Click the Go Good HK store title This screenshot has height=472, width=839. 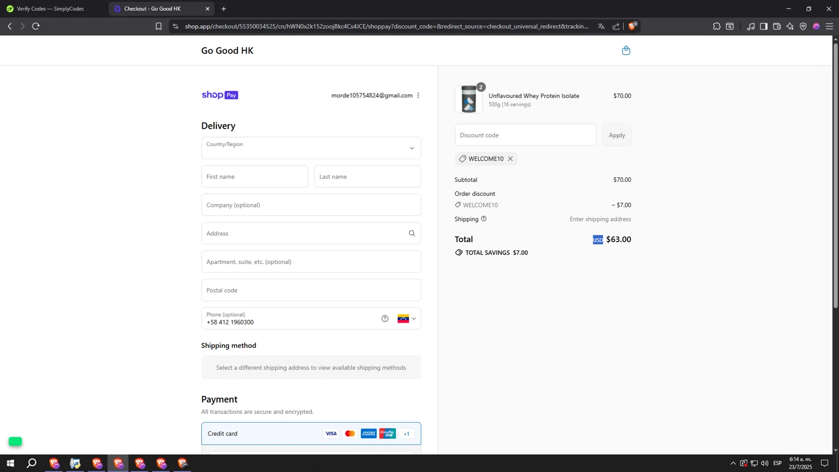227,50
